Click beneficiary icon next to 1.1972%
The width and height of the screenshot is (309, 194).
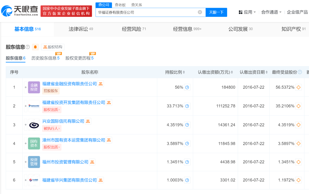tap(298, 180)
